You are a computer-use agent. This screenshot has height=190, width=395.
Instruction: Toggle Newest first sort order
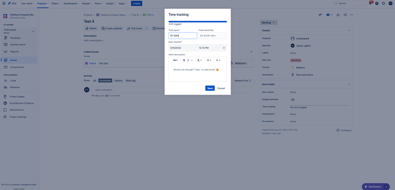(x=243, y=81)
